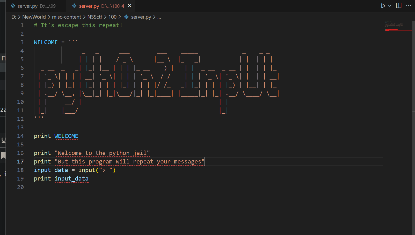Click the Python logo in the breadcrumb bar

(x=126, y=17)
